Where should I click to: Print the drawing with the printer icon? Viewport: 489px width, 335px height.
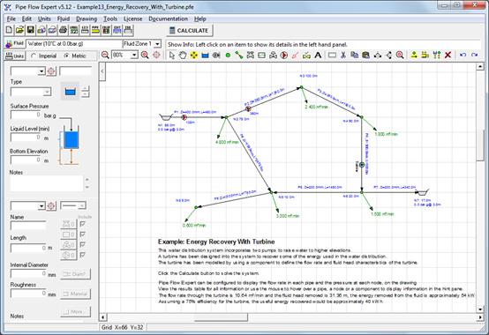pyautogui.click(x=63, y=30)
